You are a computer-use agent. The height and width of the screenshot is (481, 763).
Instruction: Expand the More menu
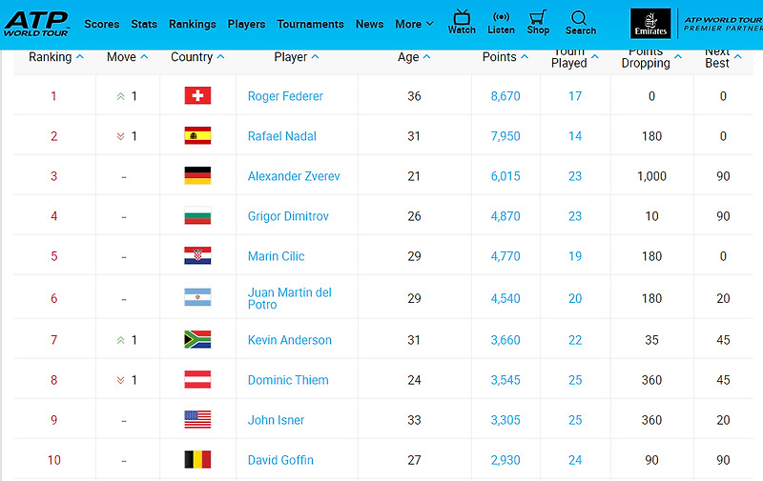click(414, 24)
